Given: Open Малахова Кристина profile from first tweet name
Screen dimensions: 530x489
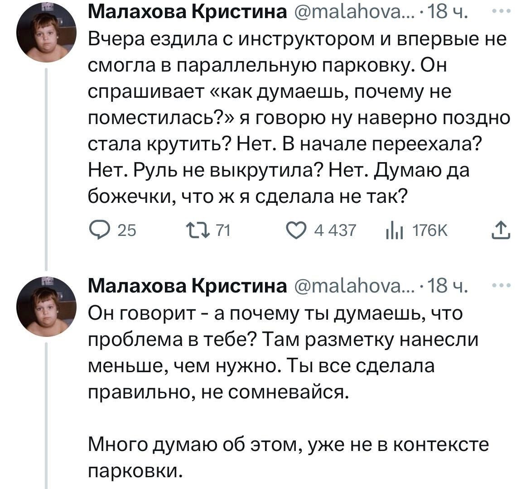Looking at the screenshot, I should click(x=187, y=13).
